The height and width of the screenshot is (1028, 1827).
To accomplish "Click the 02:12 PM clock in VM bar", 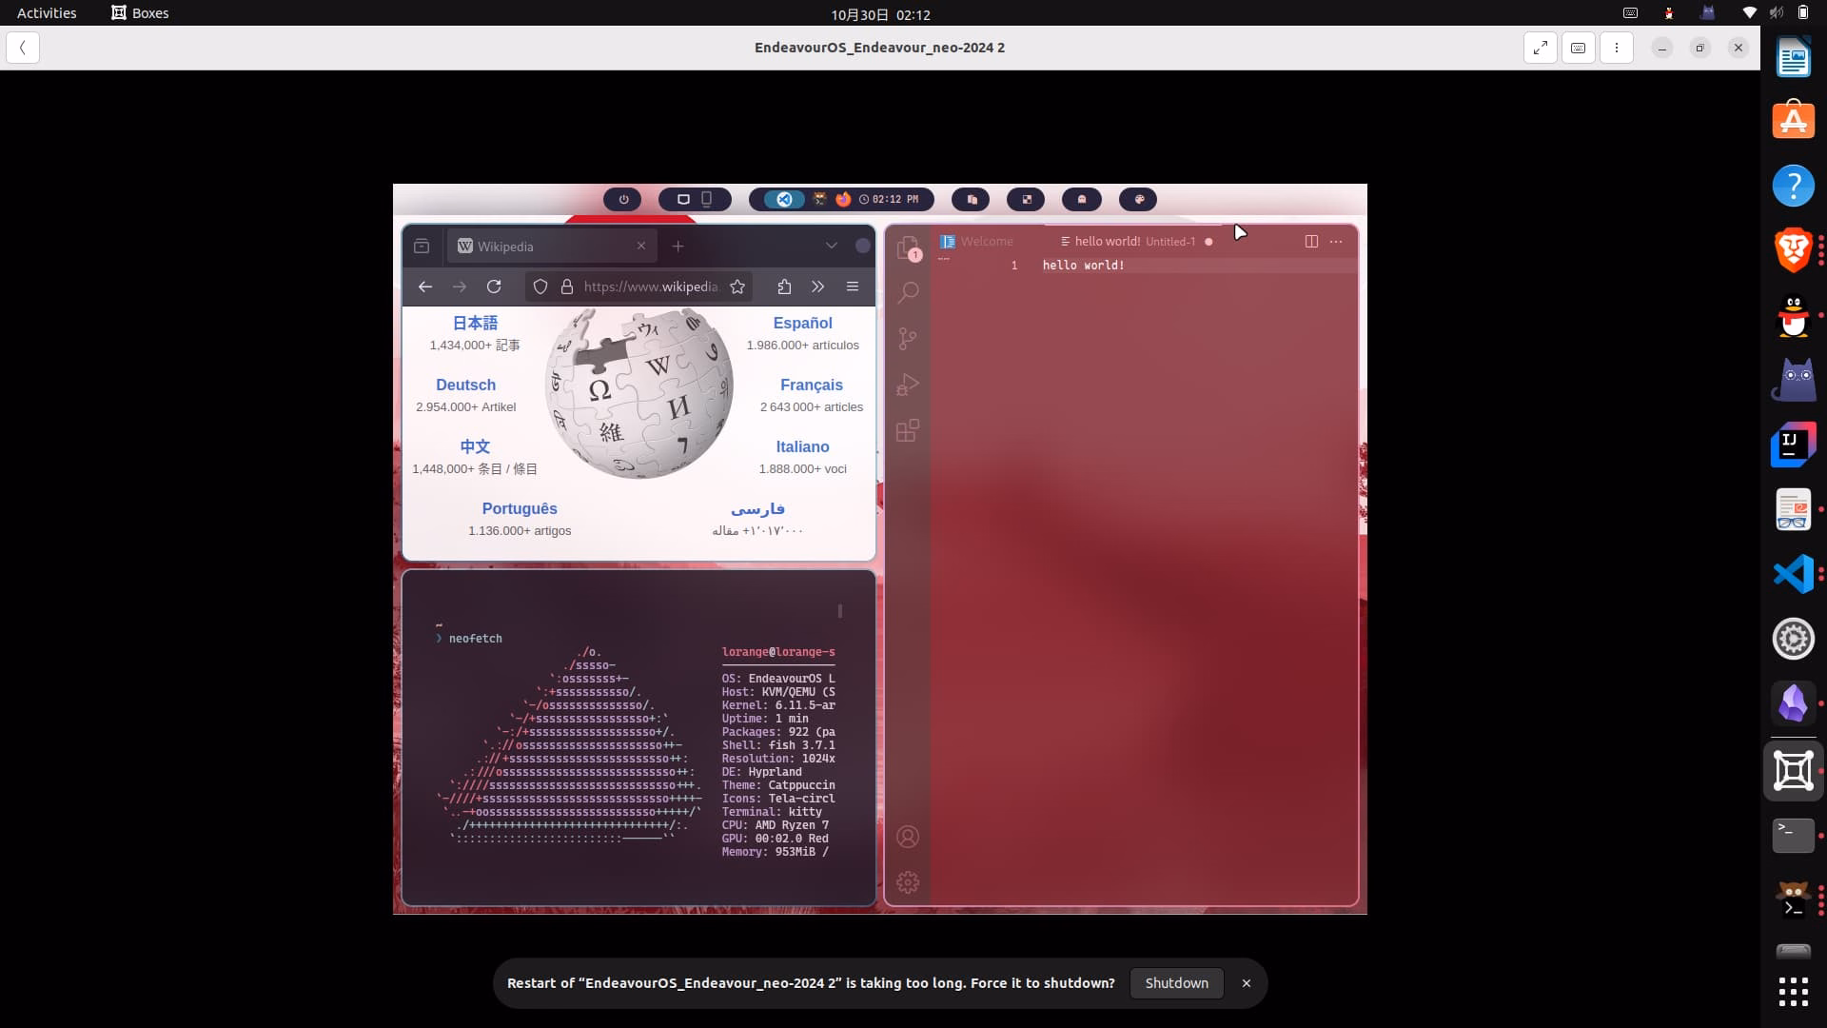I will click(890, 199).
